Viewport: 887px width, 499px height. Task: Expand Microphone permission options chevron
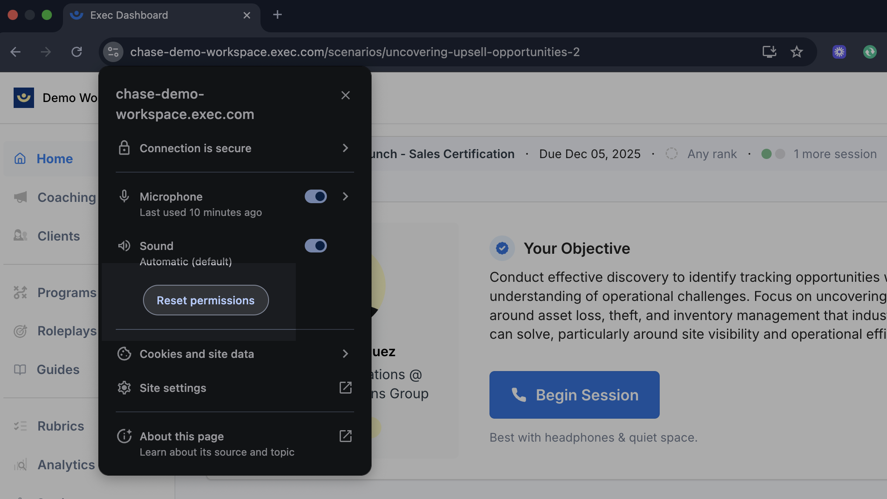tap(345, 196)
